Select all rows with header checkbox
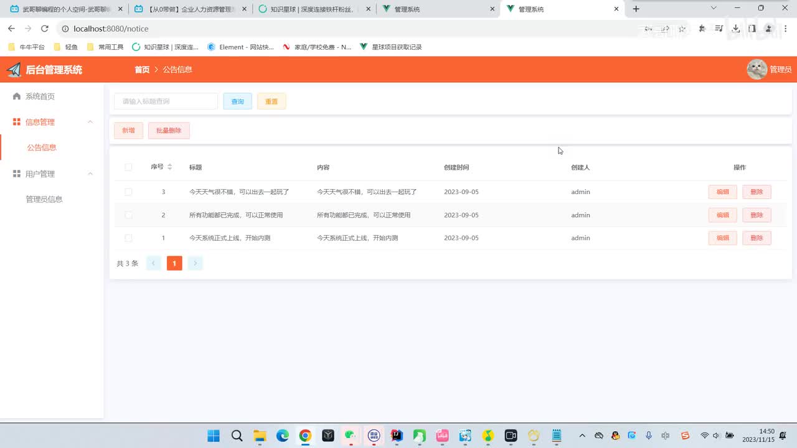The width and height of the screenshot is (797, 448). click(x=128, y=167)
